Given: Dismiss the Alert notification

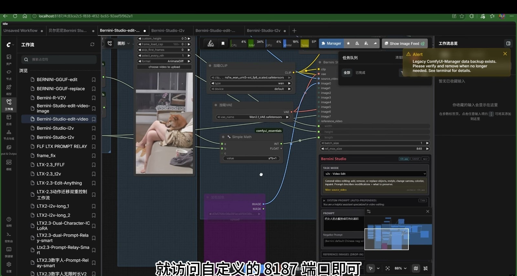Looking at the screenshot, I should tap(505, 54).
